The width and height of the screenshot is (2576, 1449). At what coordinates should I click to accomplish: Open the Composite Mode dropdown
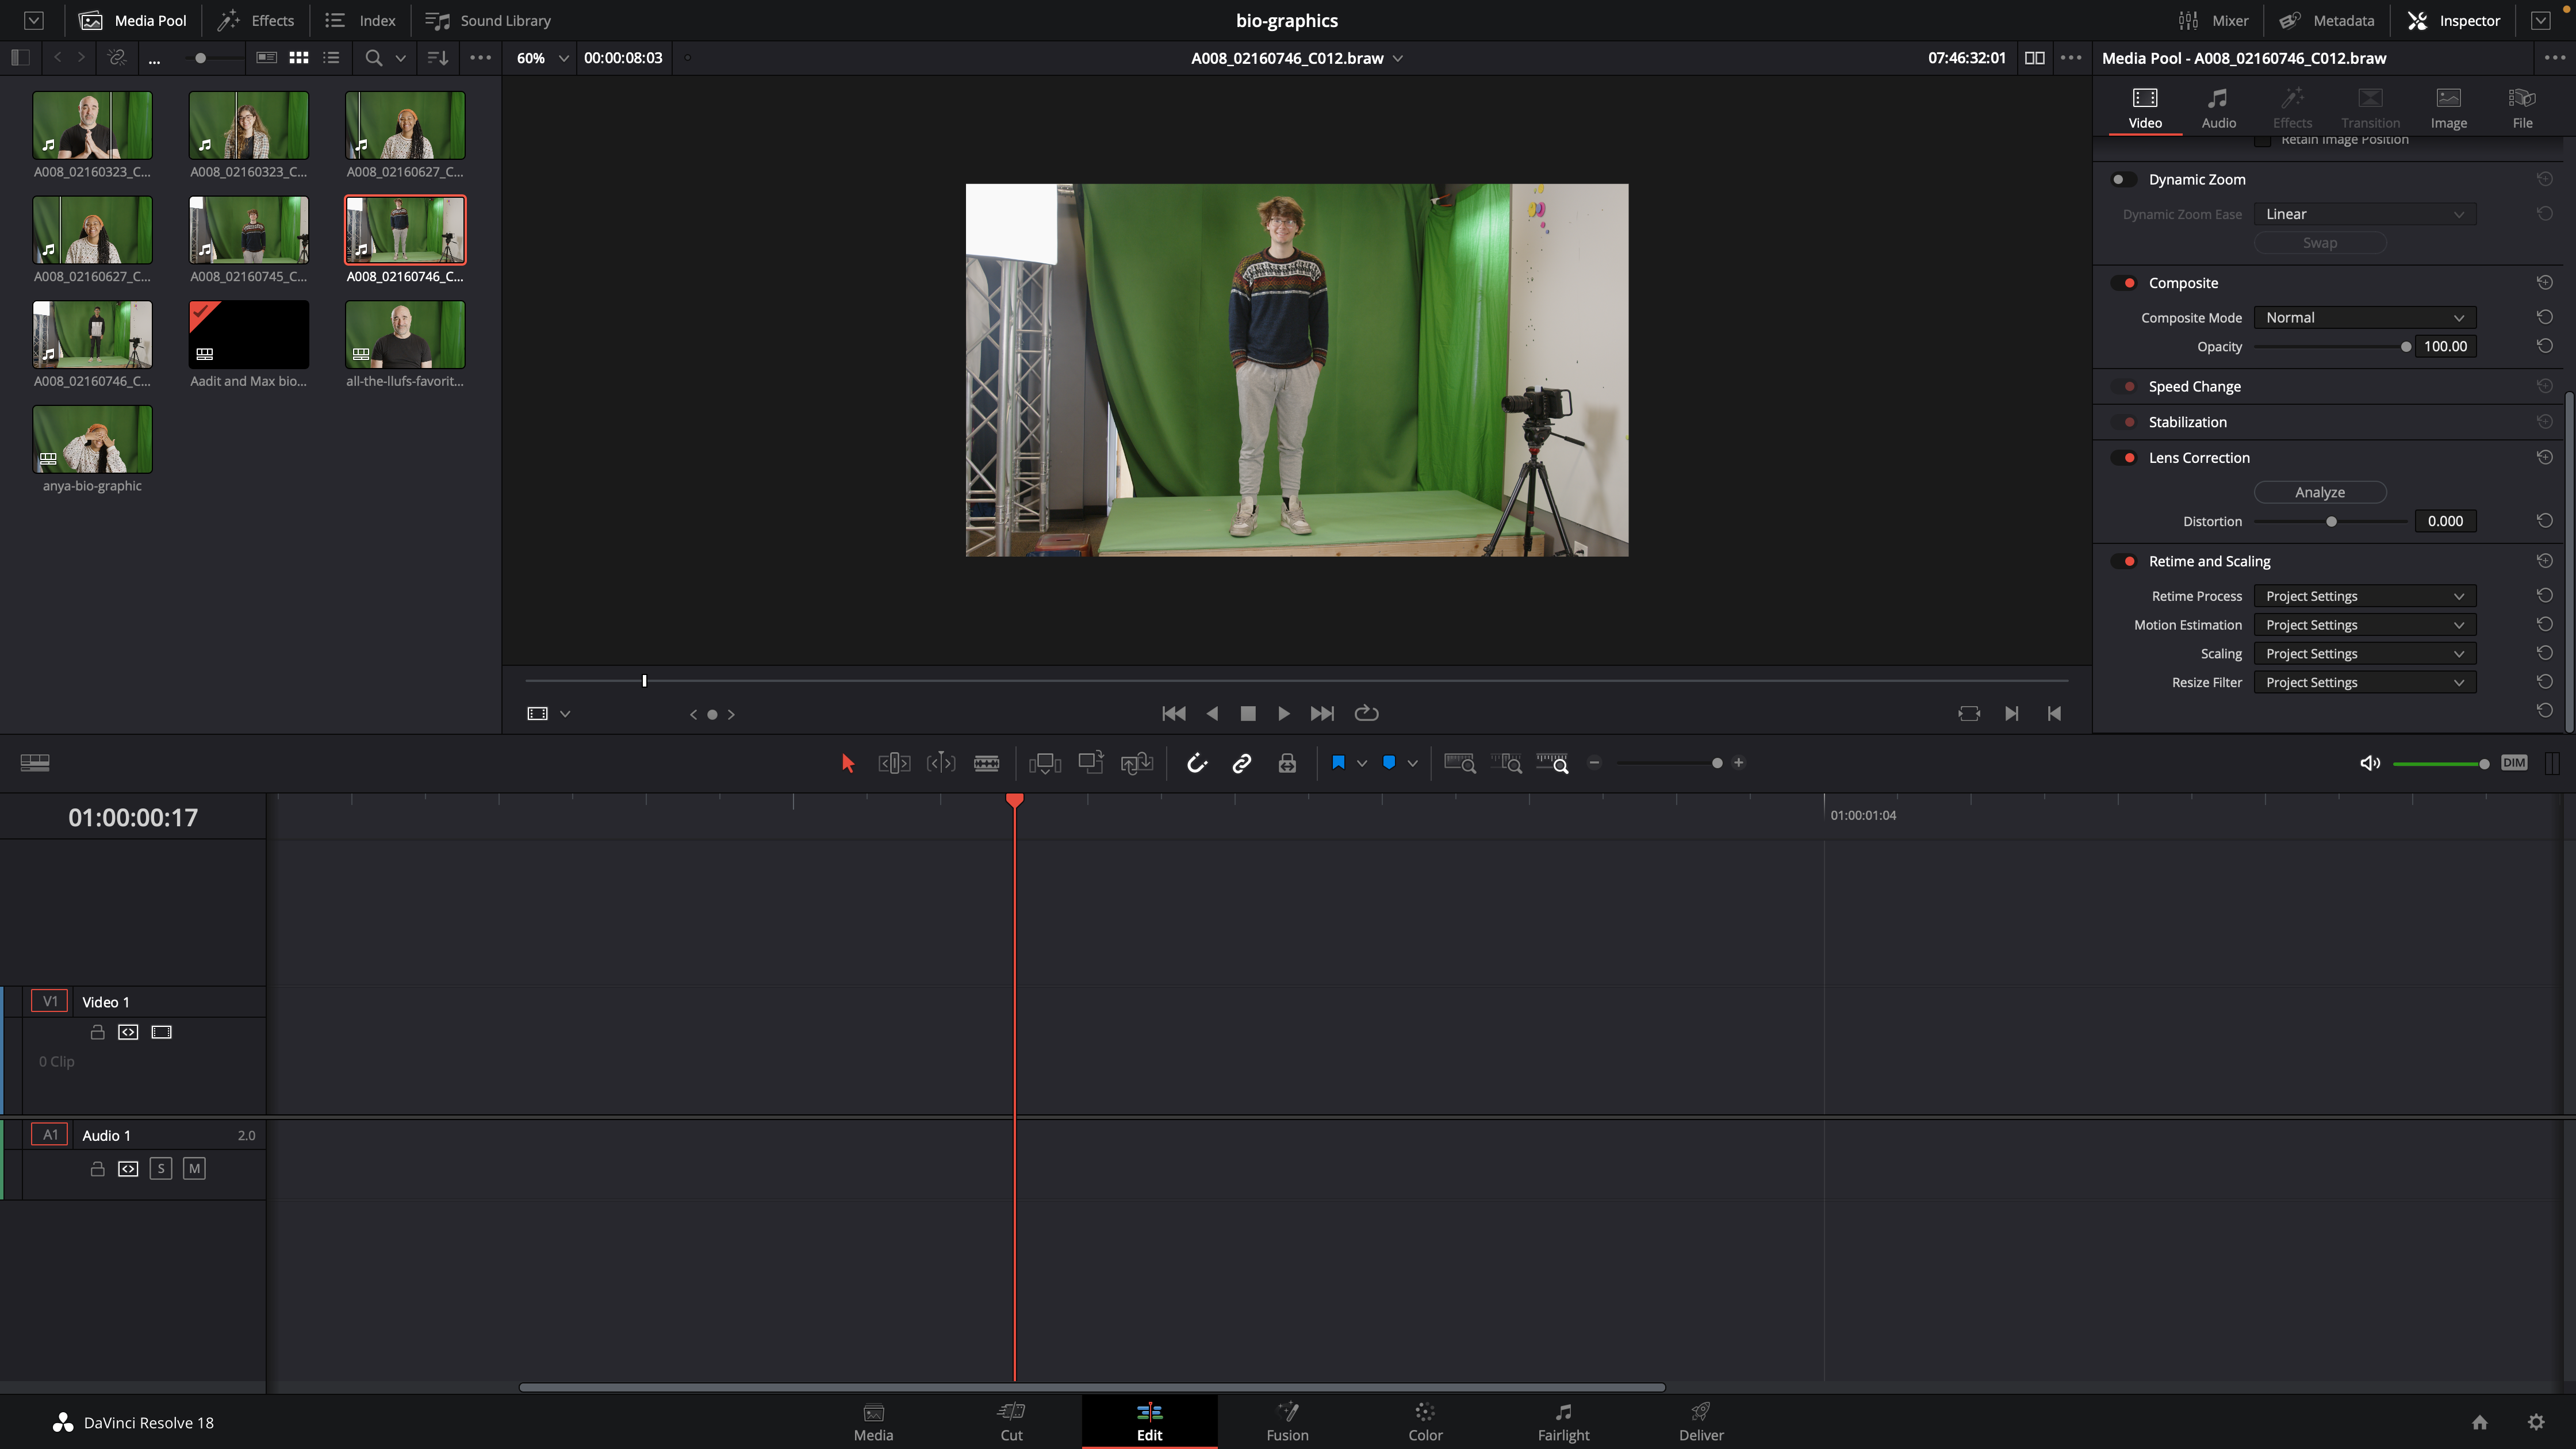coord(2364,318)
